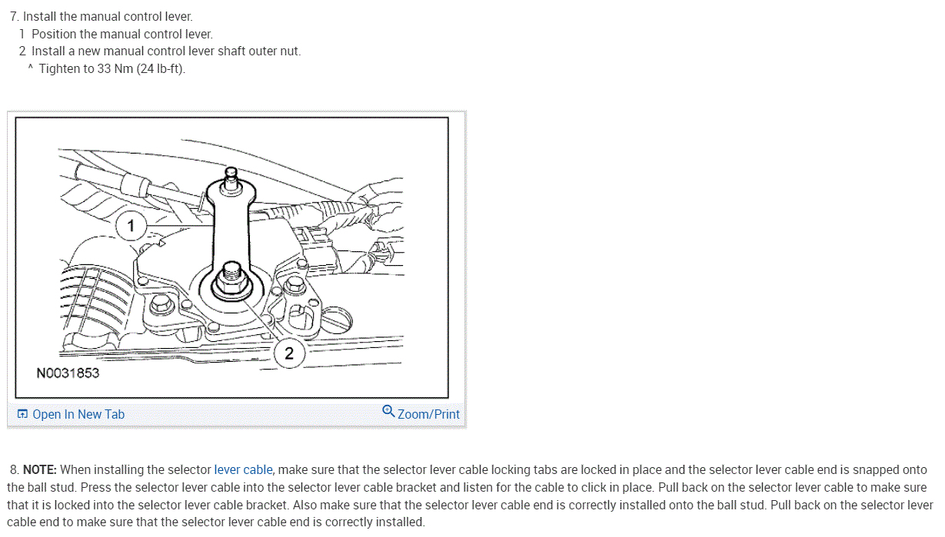This screenshot has height=537, width=945.
Task: Select callout circle 1 in the diagram
Action: coord(131,226)
